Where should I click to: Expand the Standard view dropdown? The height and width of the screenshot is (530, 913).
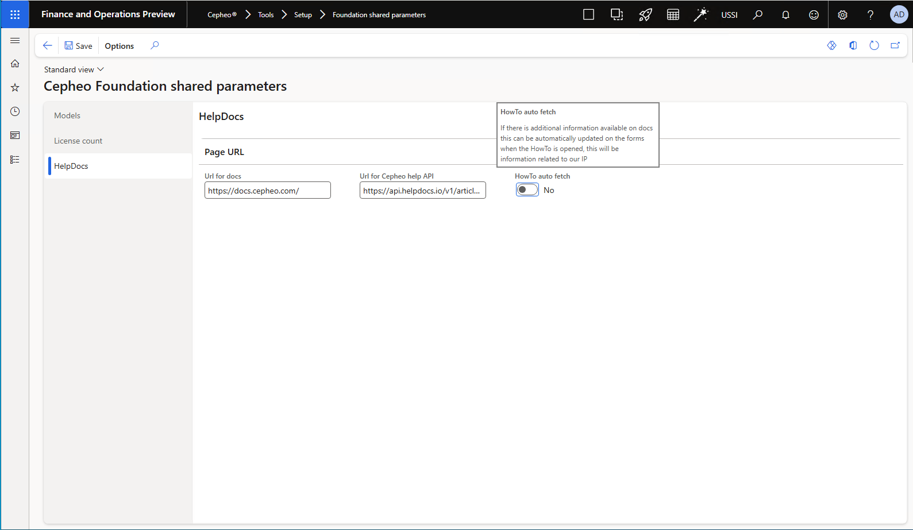[74, 69]
